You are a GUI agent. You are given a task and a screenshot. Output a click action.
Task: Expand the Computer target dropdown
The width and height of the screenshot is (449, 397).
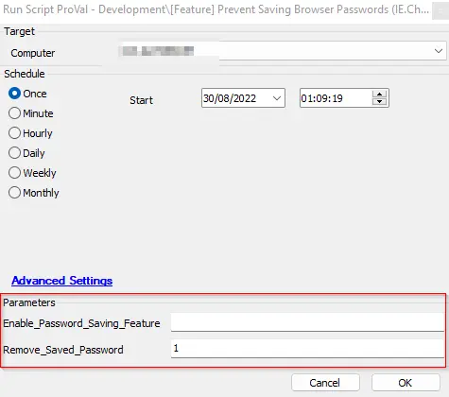439,51
